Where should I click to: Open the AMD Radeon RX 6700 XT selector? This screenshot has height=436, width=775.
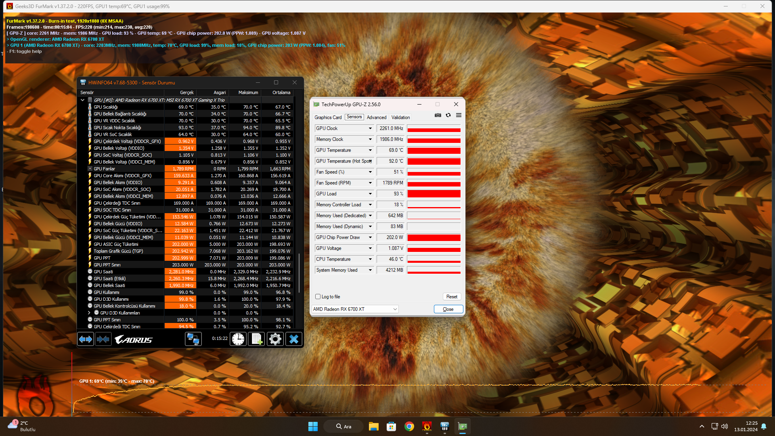pos(355,309)
